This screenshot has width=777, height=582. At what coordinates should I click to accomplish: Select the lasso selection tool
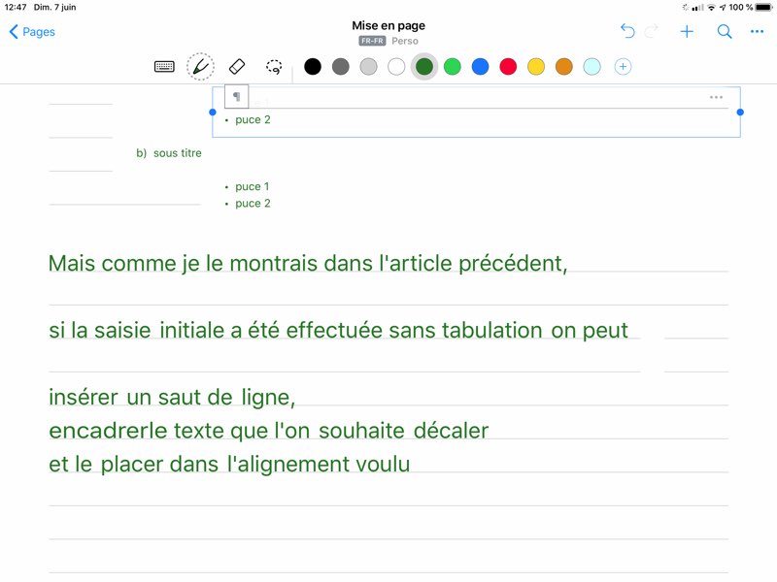point(275,67)
